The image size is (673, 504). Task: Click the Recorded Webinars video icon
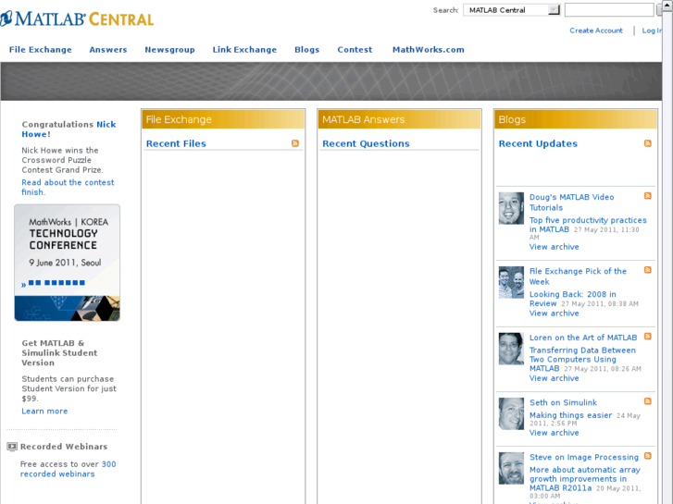pos(12,447)
